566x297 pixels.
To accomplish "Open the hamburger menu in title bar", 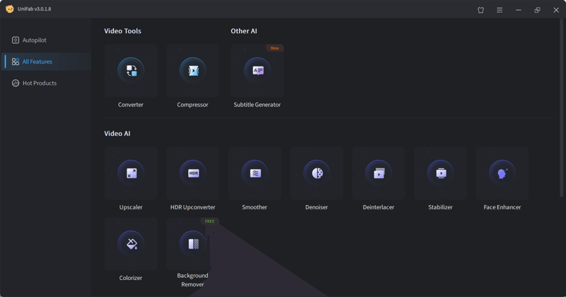I will point(499,10).
